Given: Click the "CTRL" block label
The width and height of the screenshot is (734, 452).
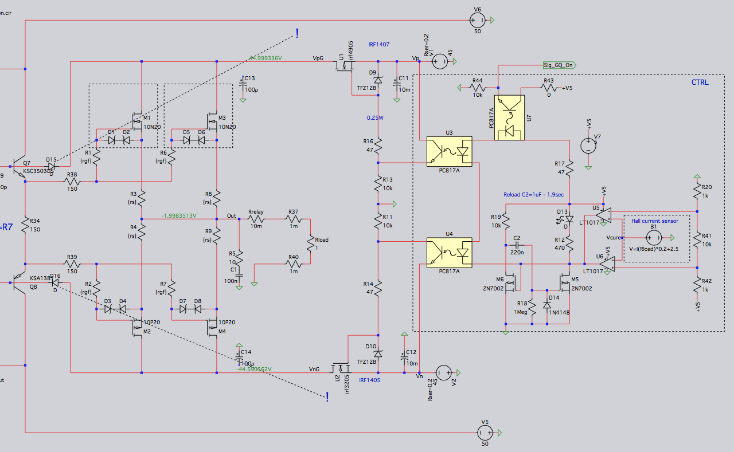Looking at the screenshot, I should tap(700, 82).
